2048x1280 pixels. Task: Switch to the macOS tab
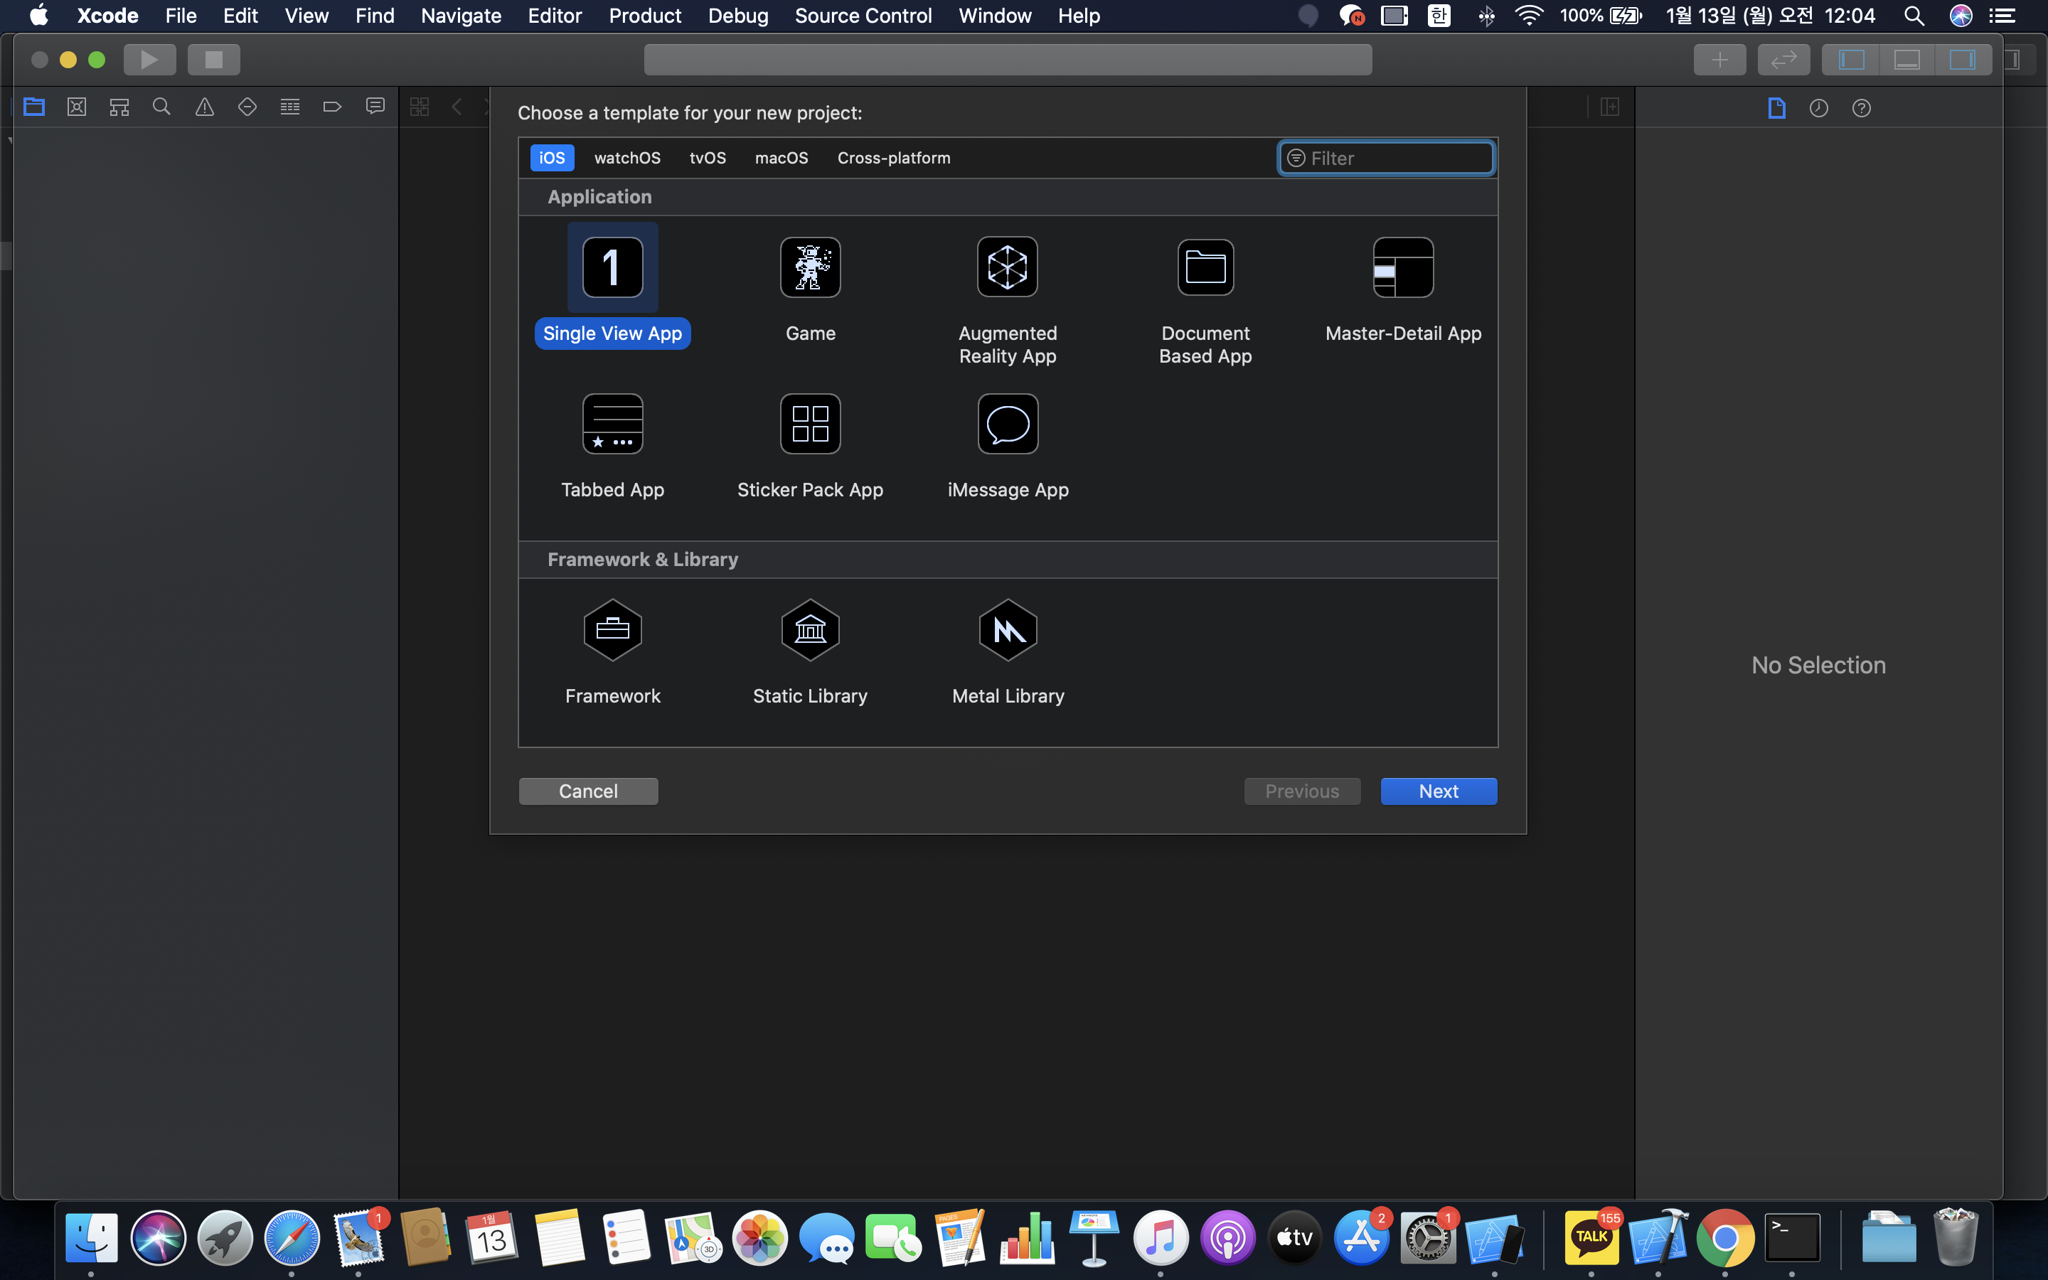click(781, 159)
